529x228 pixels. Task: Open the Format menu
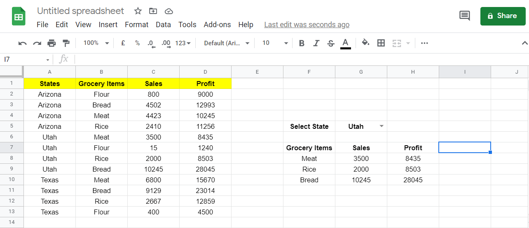pos(136,25)
